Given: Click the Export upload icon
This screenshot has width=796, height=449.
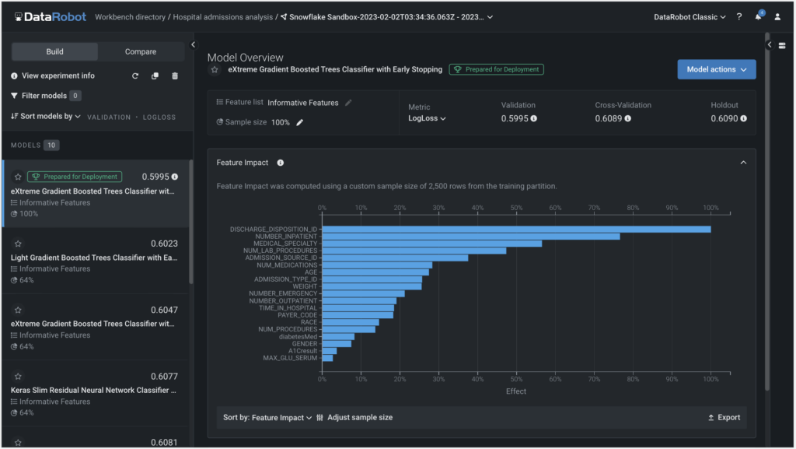Looking at the screenshot, I should (x=710, y=418).
